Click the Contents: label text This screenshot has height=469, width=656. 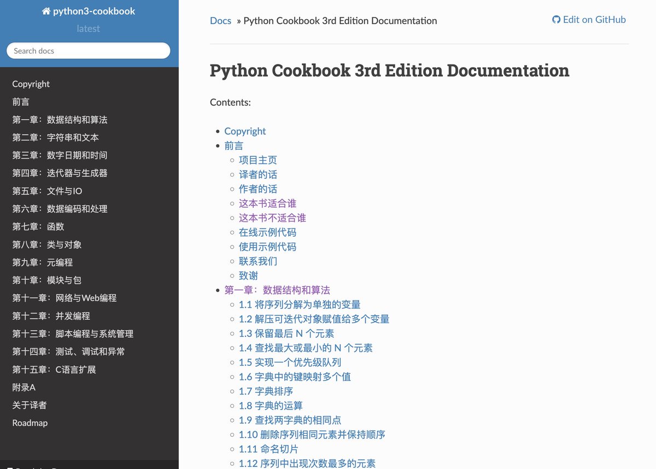click(230, 102)
